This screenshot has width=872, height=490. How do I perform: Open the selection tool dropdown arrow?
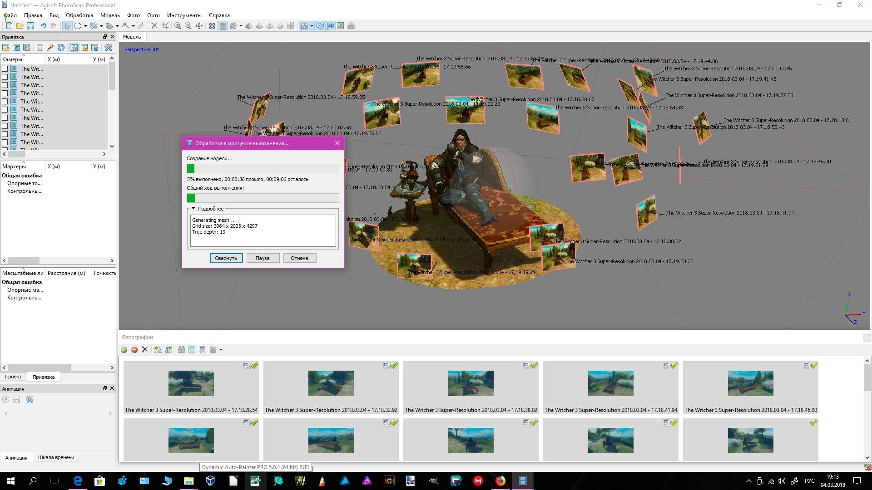click(85, 26)
